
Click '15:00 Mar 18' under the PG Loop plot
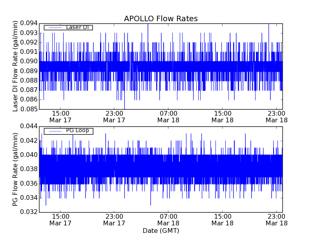(x=223, y=220)
